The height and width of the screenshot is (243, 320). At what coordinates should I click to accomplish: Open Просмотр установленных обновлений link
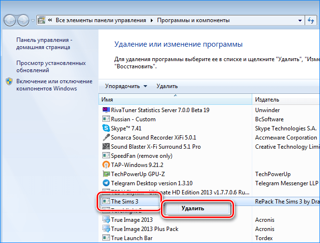click(51, 66)
